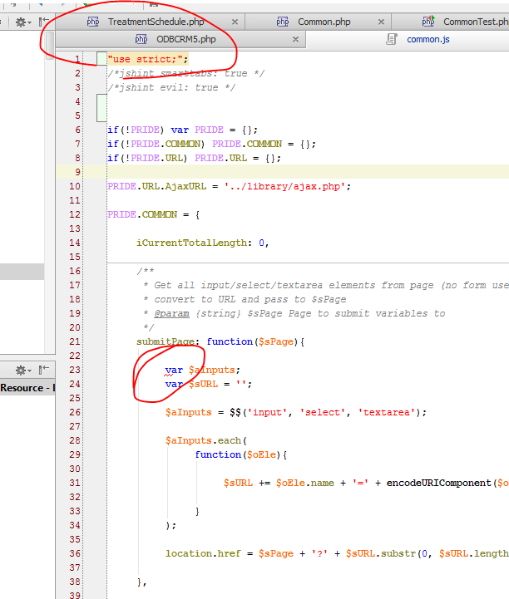The height and width of the screenshot is (599, 509).
Task: Open gear options of the Resource panel
Action: (22, 371)
